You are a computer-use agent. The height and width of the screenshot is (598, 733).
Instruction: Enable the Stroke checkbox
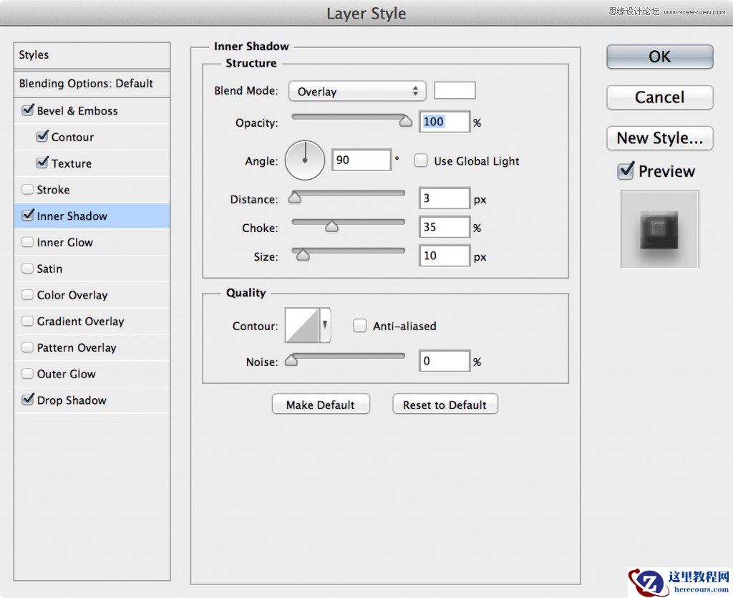(28, 189)
